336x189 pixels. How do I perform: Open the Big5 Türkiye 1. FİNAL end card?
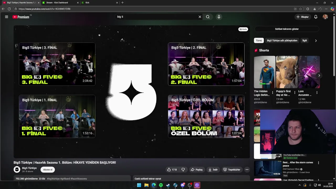point(57,116)
